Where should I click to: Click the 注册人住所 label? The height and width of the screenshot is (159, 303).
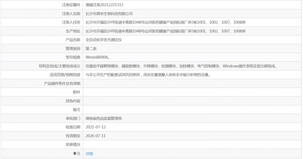pyautogui.click(x=71, y=22)
